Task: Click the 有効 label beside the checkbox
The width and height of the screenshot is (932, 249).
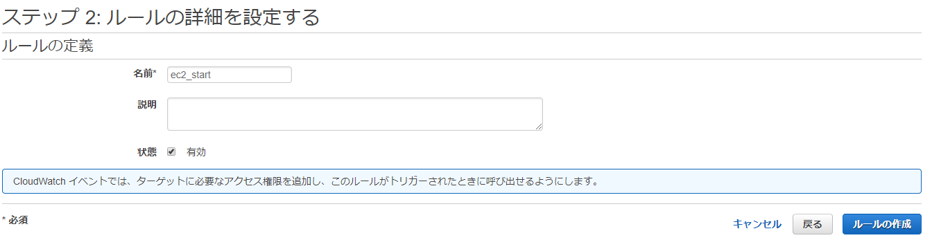Action: (x=196, y=152)
